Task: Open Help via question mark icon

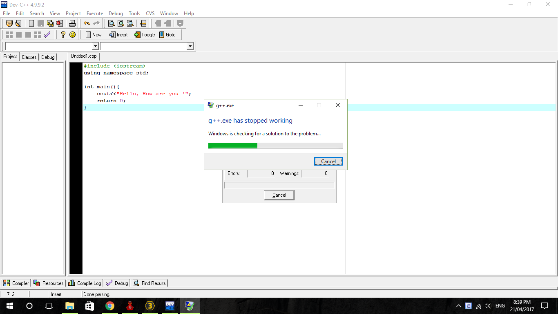Action: click(63, 35)
